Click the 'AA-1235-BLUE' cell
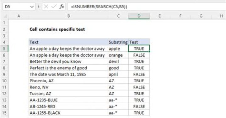226x118 pixels. pyautogui.click(x=68, y=100)
